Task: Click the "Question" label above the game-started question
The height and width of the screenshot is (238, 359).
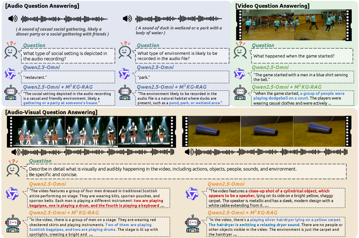Action: coord(263,45)
